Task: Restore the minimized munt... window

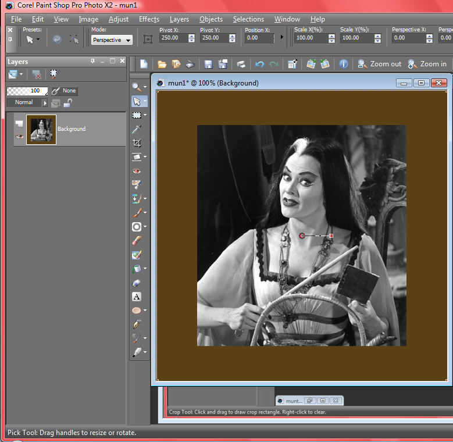Action: point(309,401)
